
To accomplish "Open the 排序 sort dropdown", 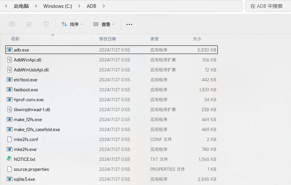I will tap(72, 24).
